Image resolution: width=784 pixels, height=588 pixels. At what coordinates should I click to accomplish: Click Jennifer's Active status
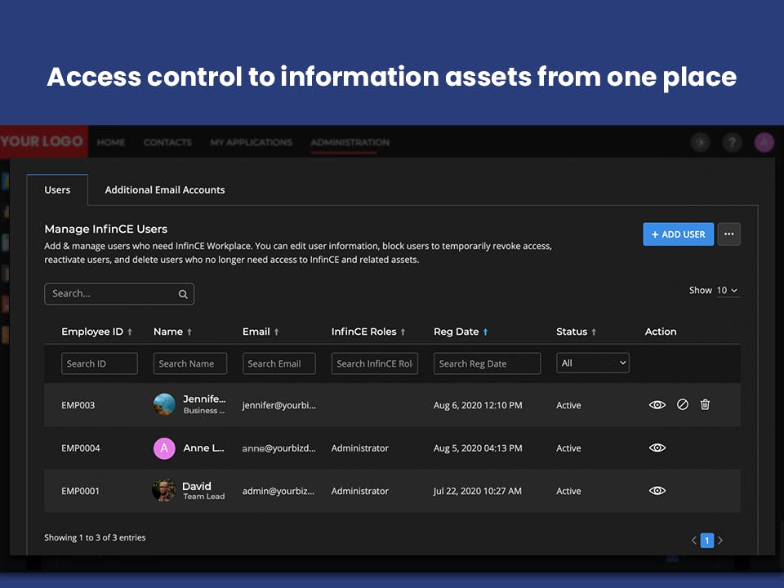coord(568,406)
